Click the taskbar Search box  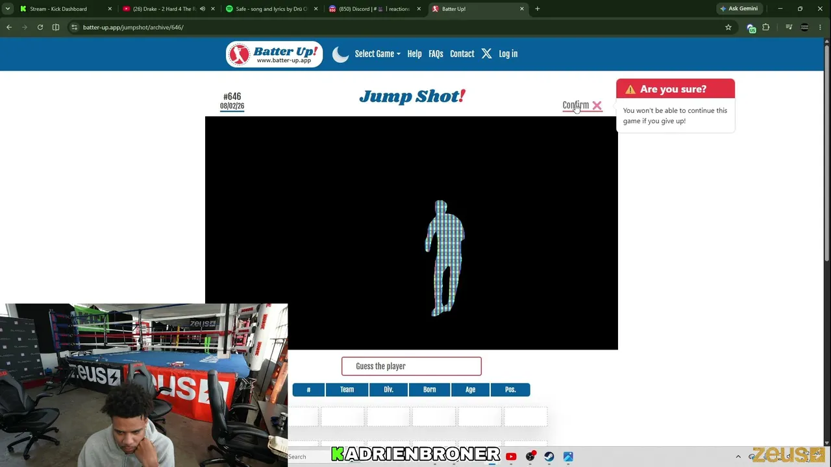coord(309,457)
